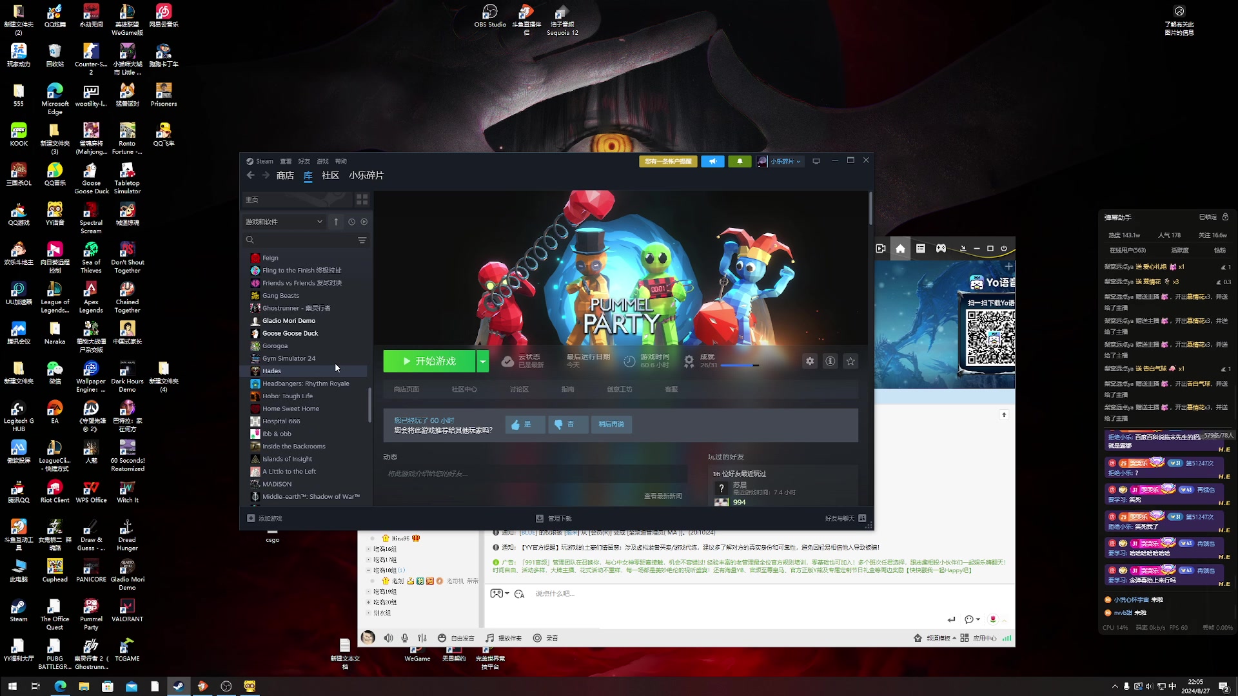Screen dimensions: 1238x696
Task: Open the gamepad icon in YY toolbar
Action: [941, 249]
